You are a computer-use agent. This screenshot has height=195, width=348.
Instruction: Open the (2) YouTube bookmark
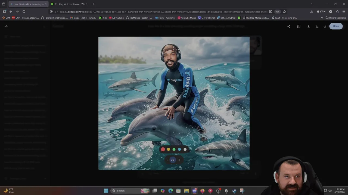116,18
